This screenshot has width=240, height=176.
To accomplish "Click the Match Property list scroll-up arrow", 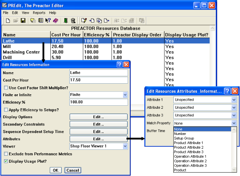I will tap(234, 130).
